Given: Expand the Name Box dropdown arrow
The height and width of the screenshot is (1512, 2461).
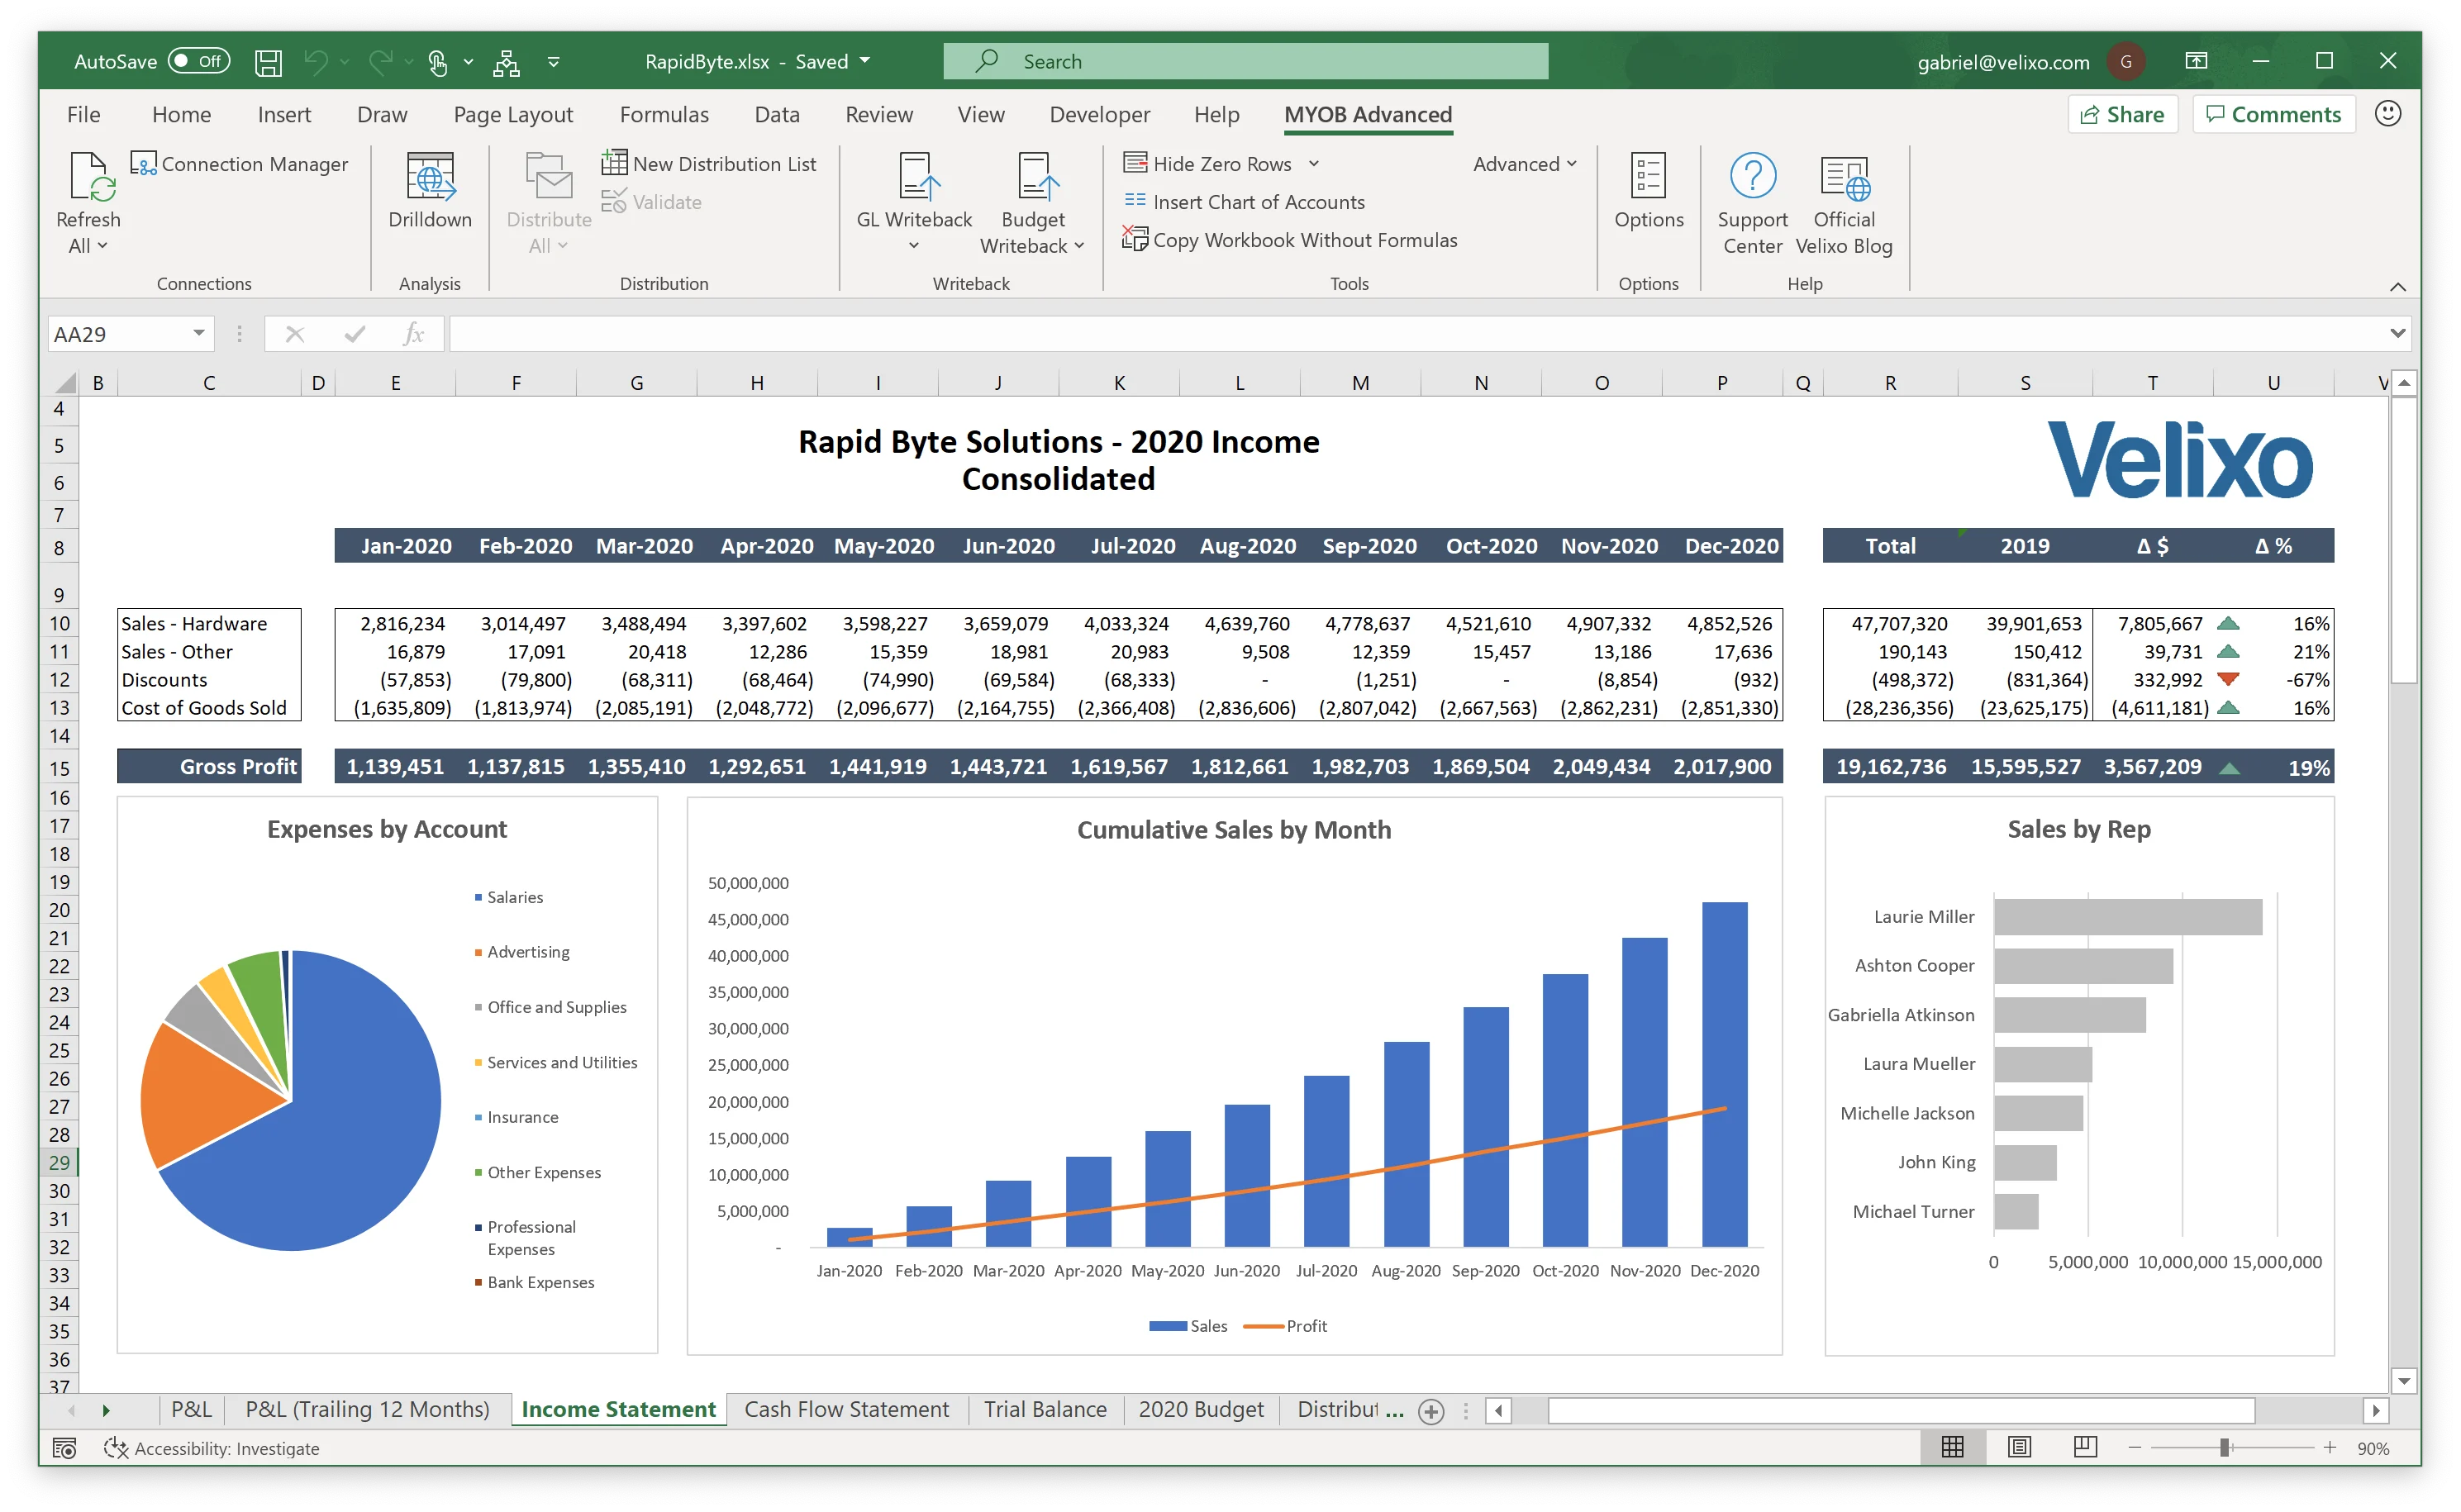Looking at the screenshot, I should tap(199, 334).
